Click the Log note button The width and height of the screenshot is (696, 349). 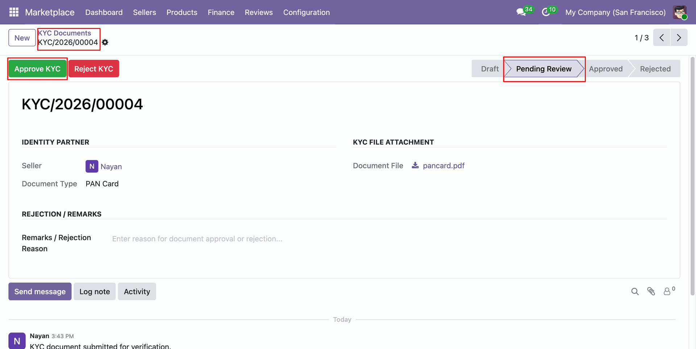[x=95, y=291]
